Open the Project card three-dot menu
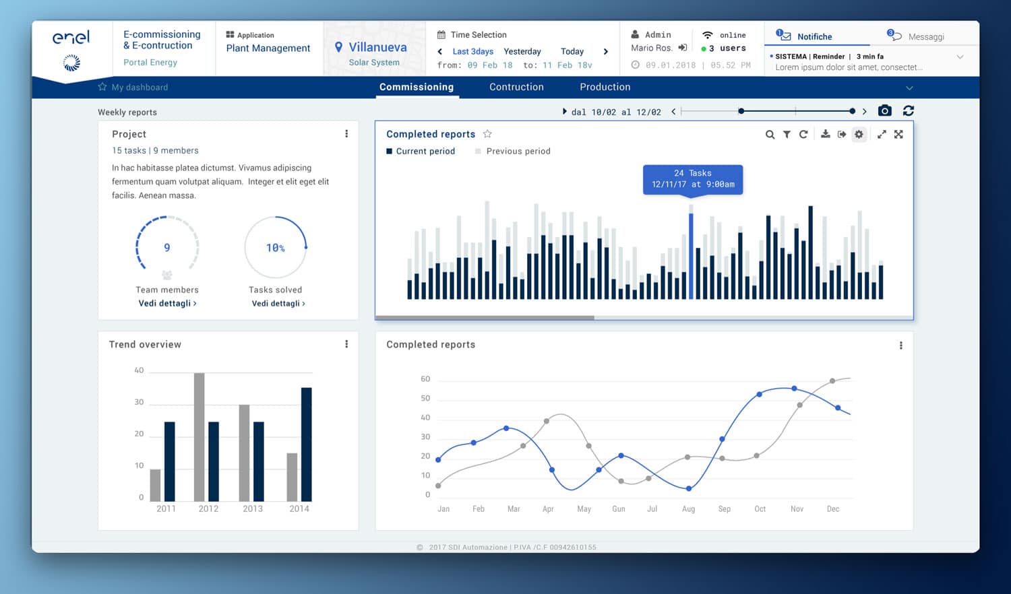The width and height of the screenshot is (1011, 594). coord(346,134)
